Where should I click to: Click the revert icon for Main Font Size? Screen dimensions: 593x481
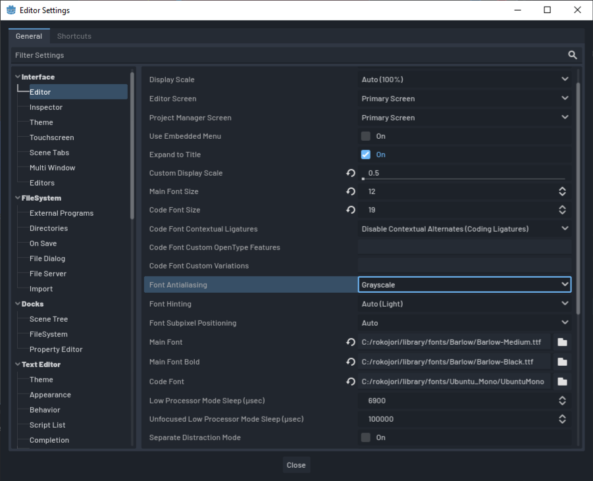coord(351,191)
